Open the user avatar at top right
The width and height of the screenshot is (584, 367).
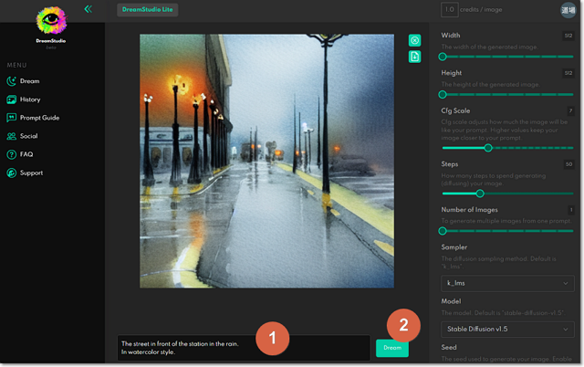568,10
